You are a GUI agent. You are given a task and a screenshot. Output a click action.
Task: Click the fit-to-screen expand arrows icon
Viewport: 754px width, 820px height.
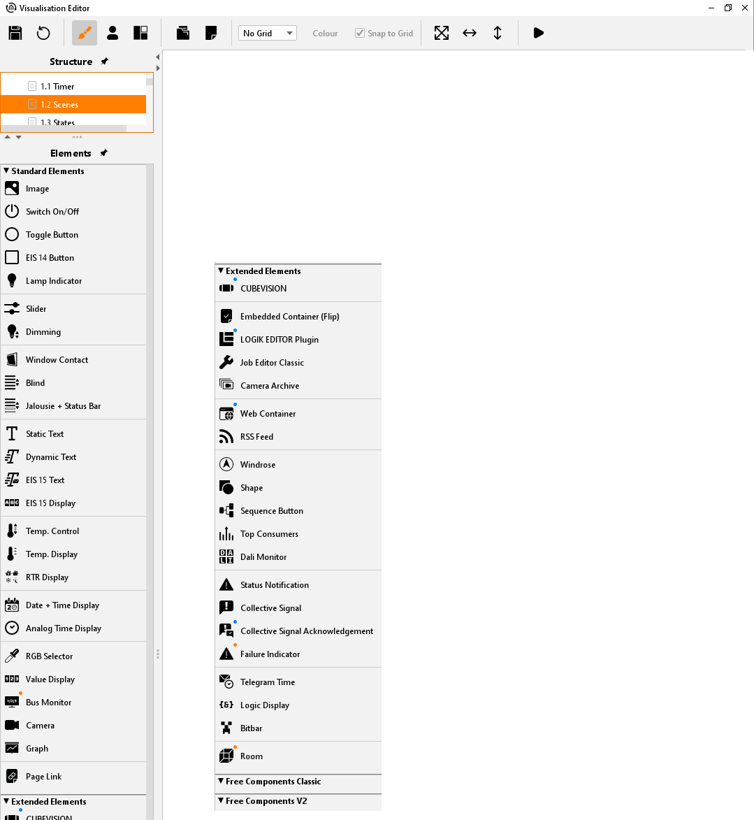(x=442, y=33)
